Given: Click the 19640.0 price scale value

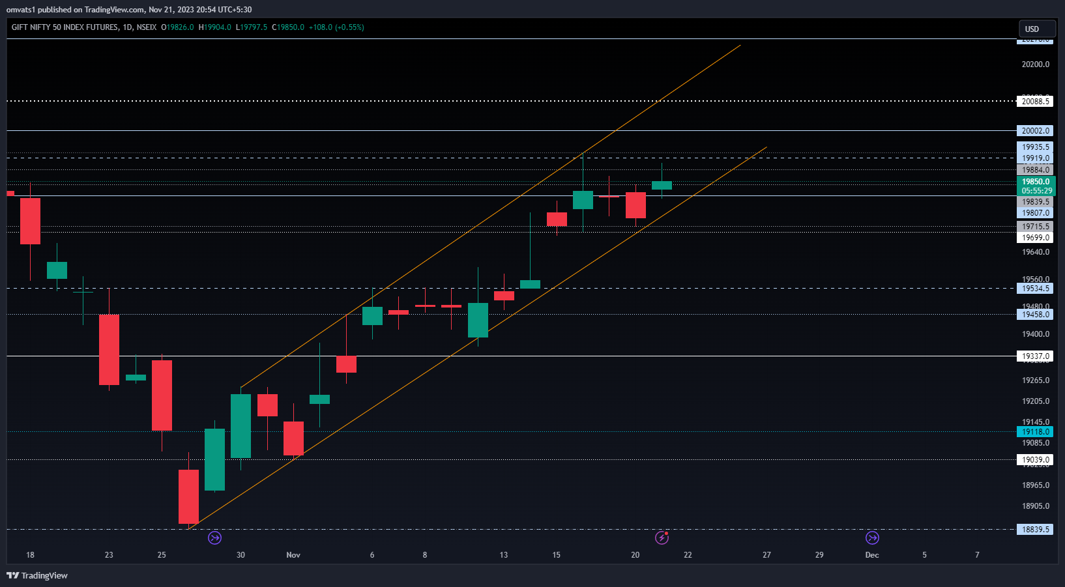Looking at the screenshot, I should click(x=1036, y=252).
